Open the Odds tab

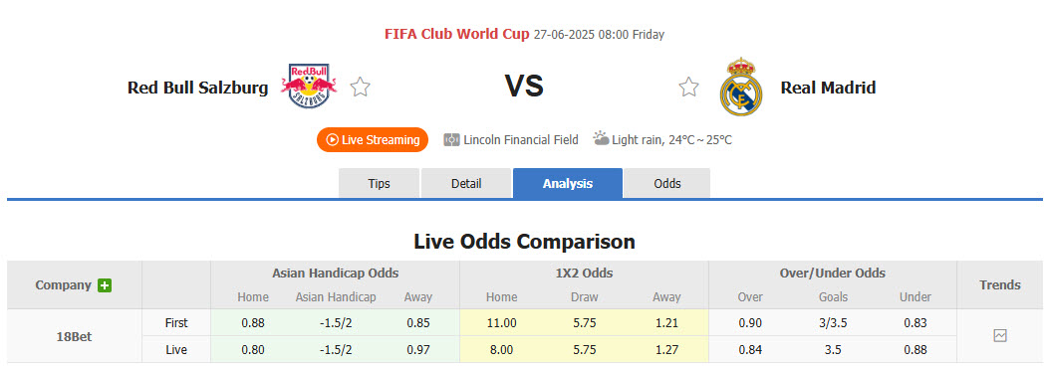click(x=667, y=183)
